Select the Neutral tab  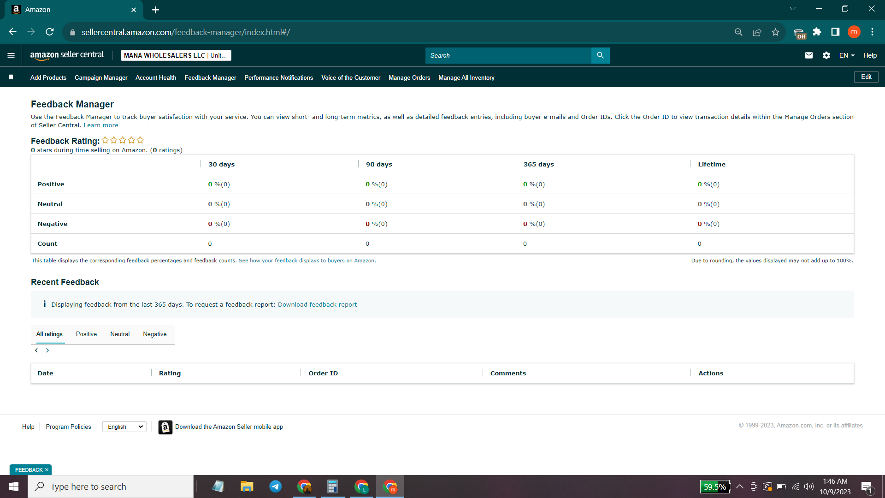click(120, 334)
